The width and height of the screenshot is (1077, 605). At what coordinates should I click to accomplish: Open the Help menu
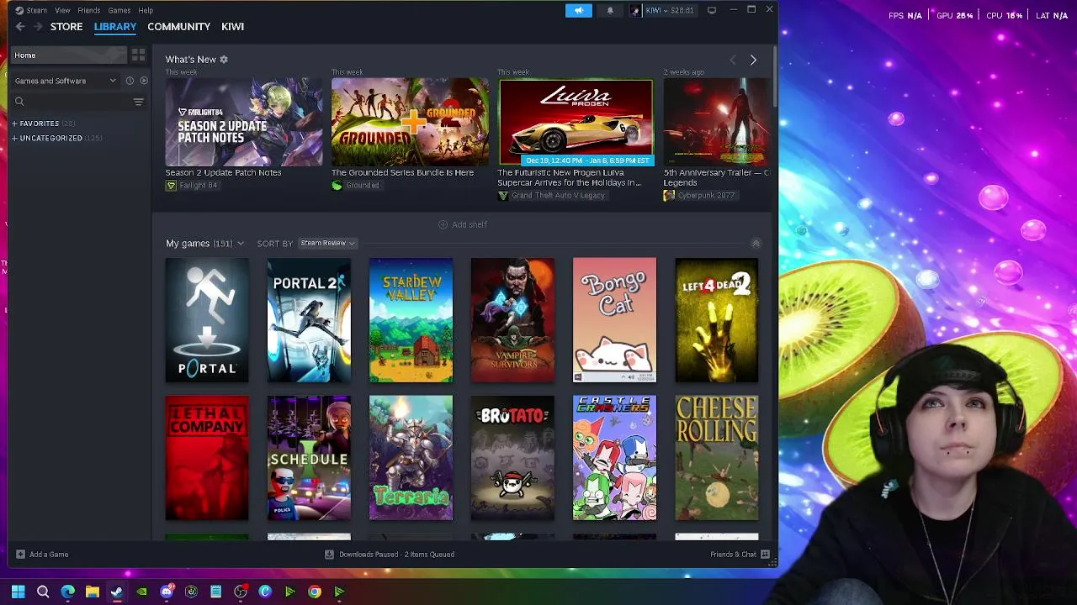(146, 10)
